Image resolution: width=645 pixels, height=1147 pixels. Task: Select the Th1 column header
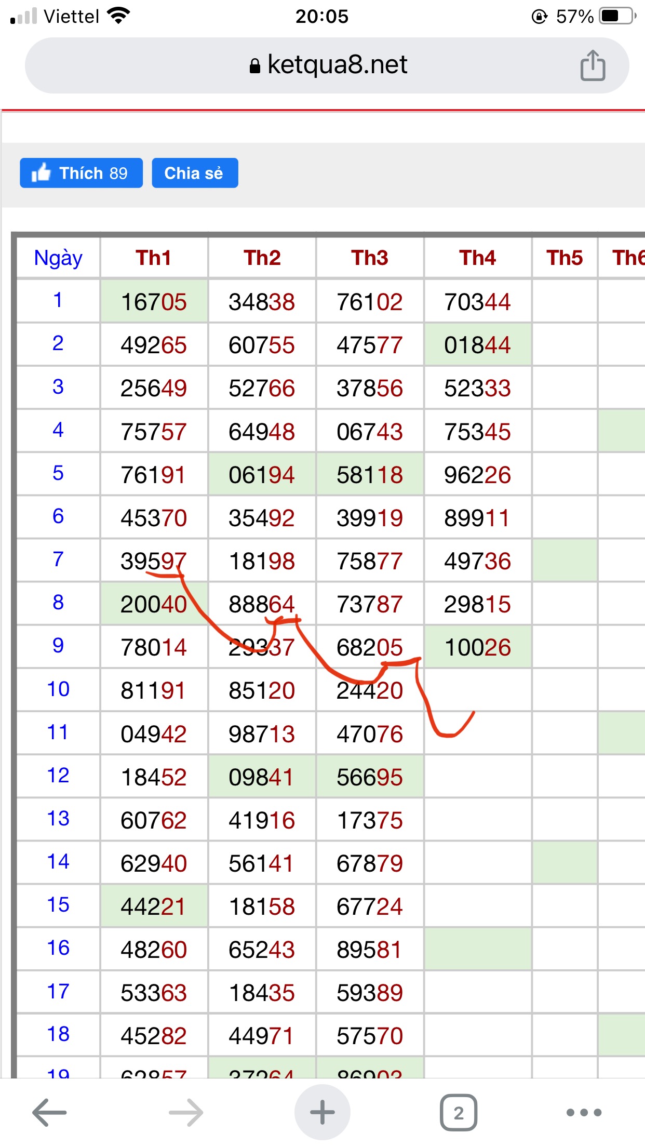click(154, 258)
